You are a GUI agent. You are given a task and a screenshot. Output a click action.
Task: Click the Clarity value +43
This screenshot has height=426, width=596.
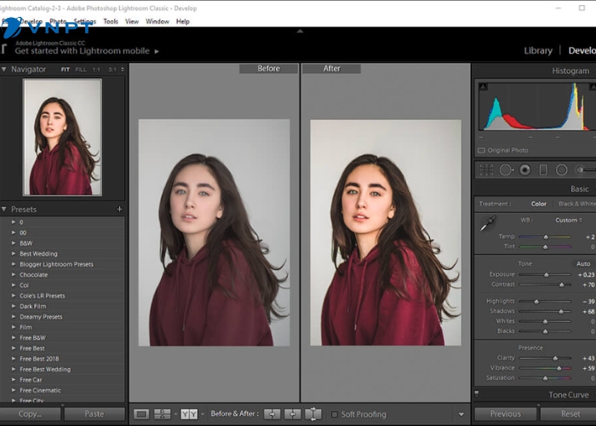pyautogui.click(x=588, y=358)
